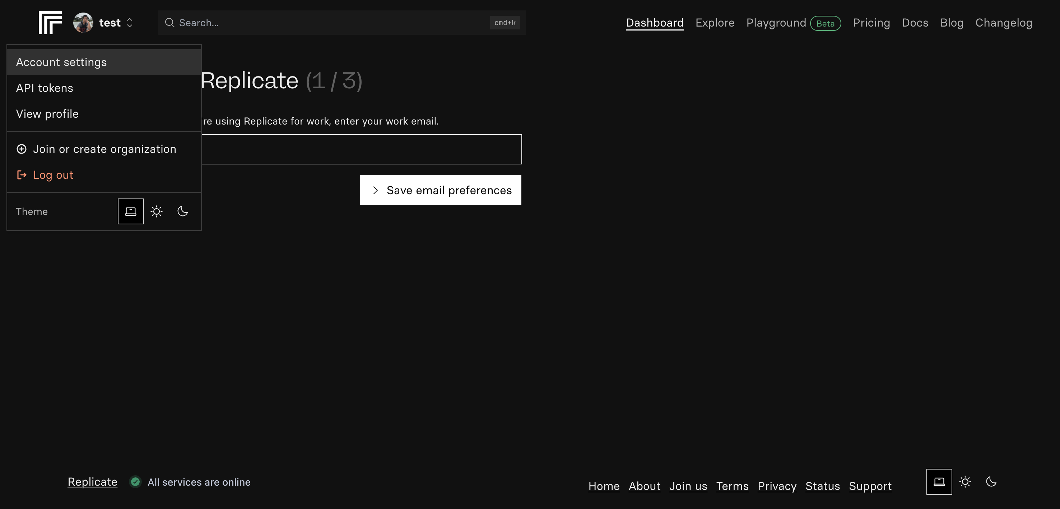This screenshot has height=509, width=1060.
Task: Select system theme in dropdown menu
Action: pyautogui.click(x=130, y=211)
